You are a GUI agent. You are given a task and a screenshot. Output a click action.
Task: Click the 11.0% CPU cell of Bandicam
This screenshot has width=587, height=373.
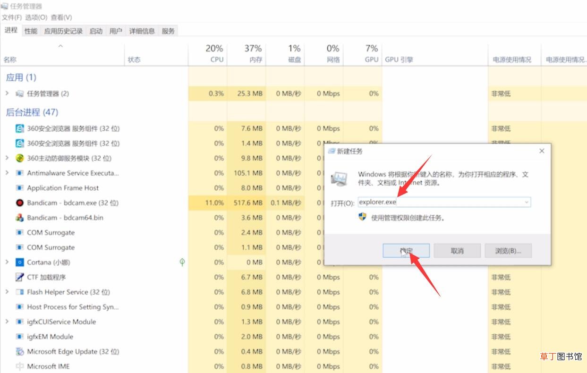pyautogui.click(x=207, y=203)
